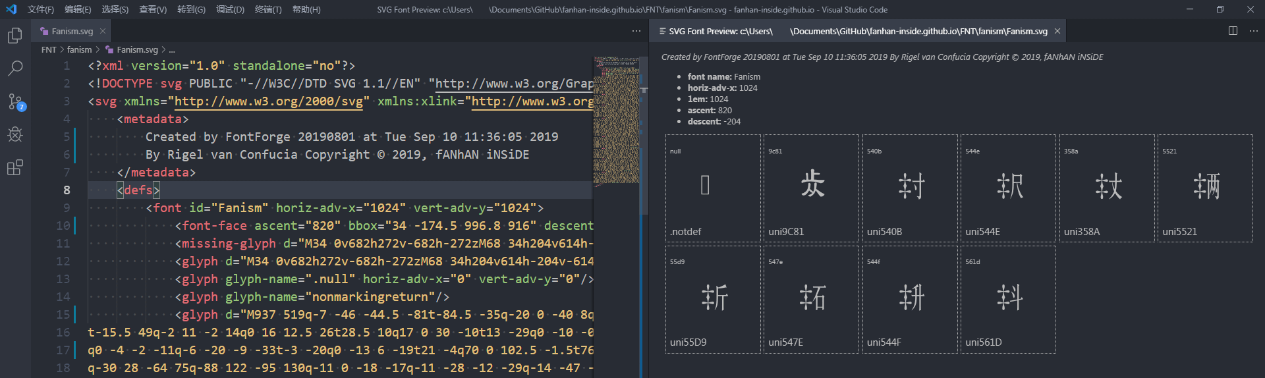
Task: Click the uni55D9 glyph preview tile
Action: click(713, 300)
